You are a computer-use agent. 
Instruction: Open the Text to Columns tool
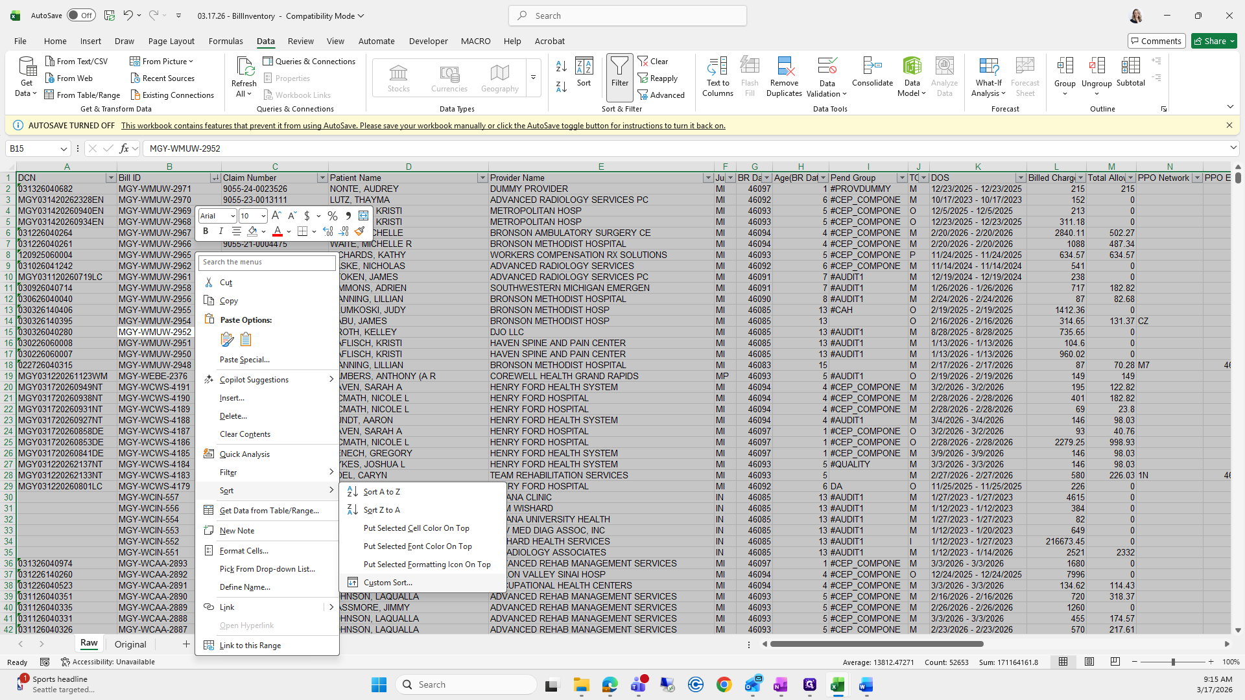(x=717, y=76)
